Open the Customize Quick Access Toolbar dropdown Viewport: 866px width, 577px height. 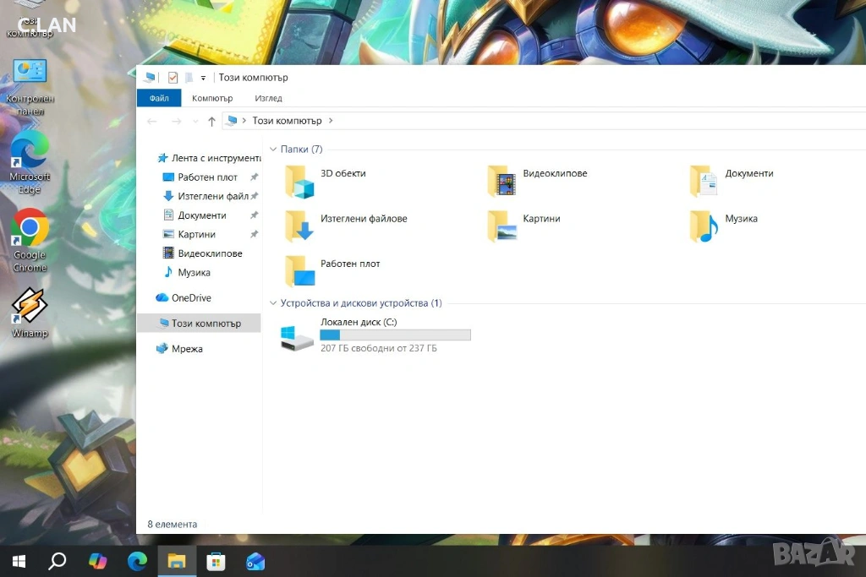click(203, 78)
